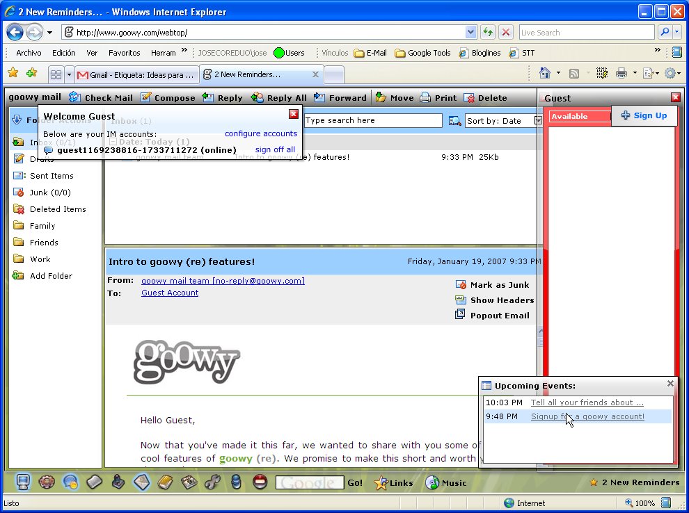Click the second dock icon (gear-like)
The width and height of the screenshot is (689, 513).
47,482
